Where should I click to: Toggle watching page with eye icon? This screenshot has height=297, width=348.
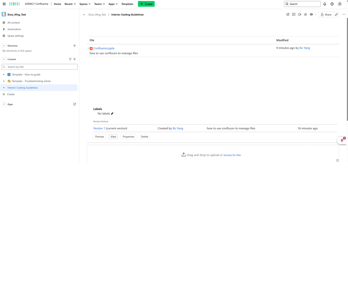[x=311, y=14]
